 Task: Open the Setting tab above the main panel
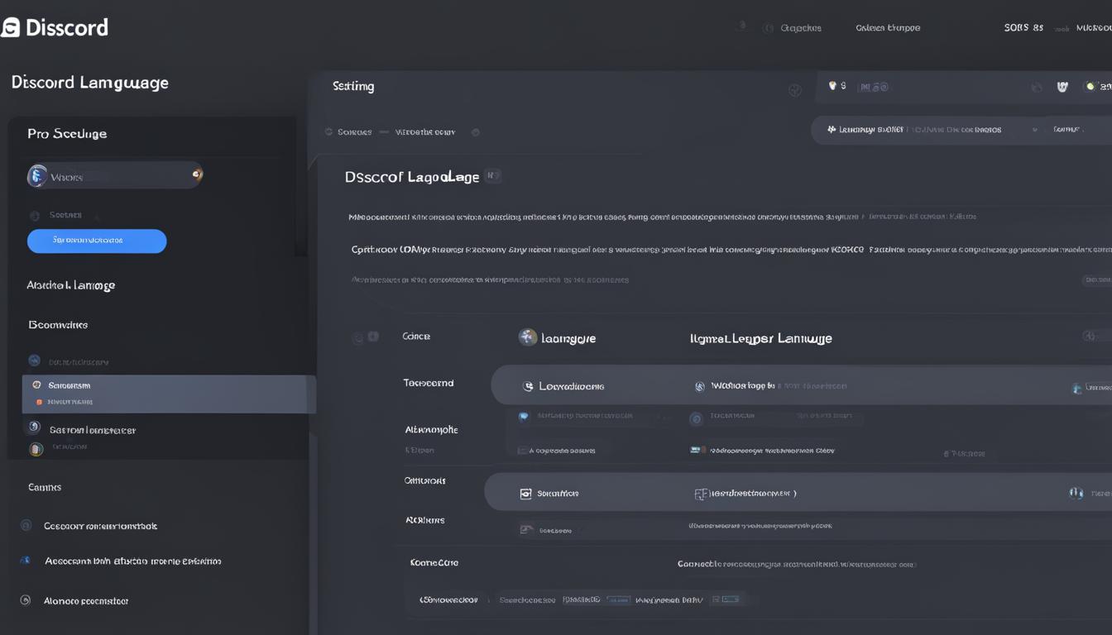(353, 86)
